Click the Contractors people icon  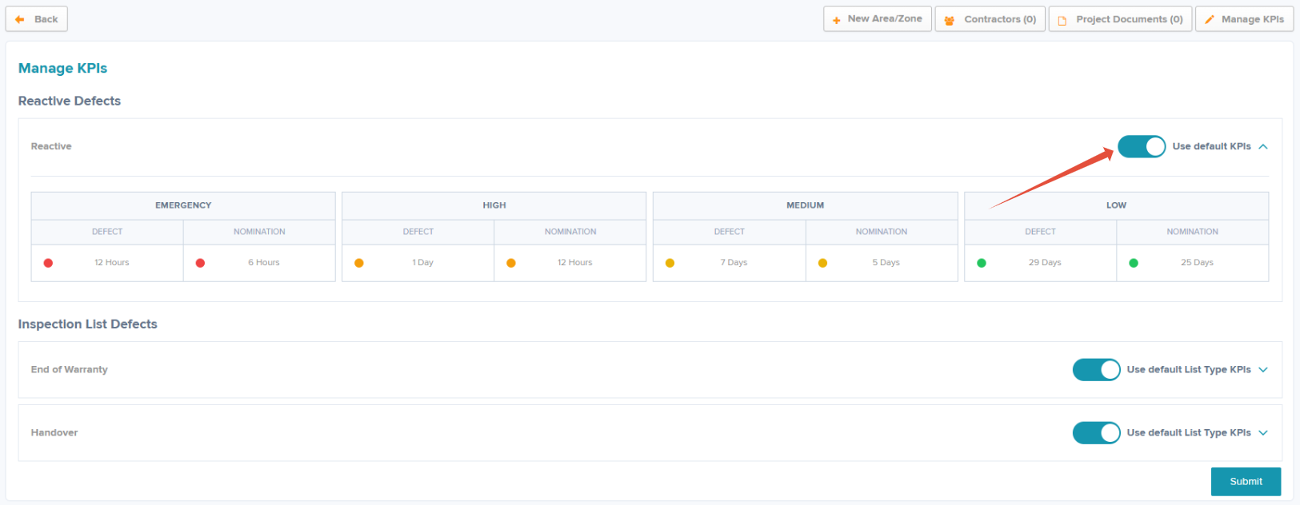pyautogui.click(x=949, y=20)
